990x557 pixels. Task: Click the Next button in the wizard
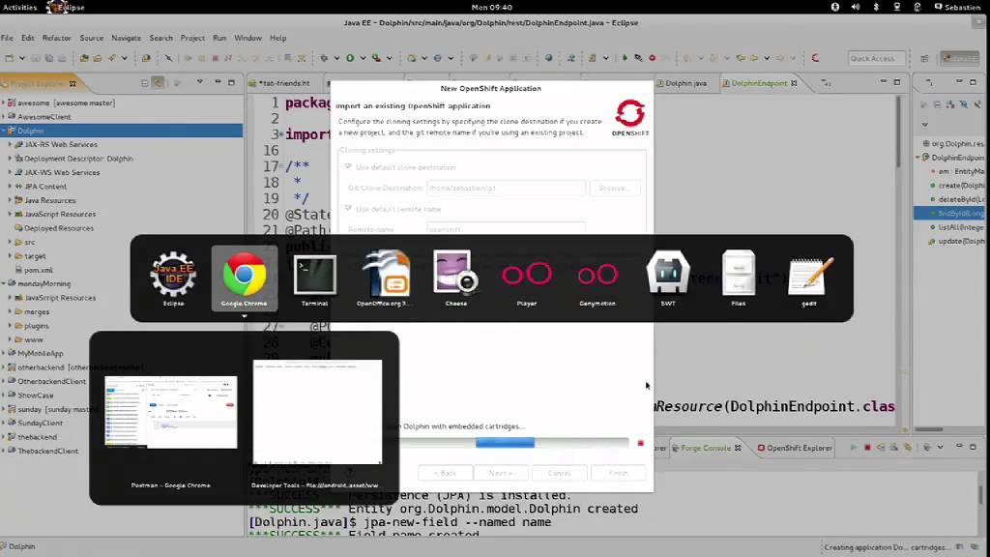(x=501, y=473)
